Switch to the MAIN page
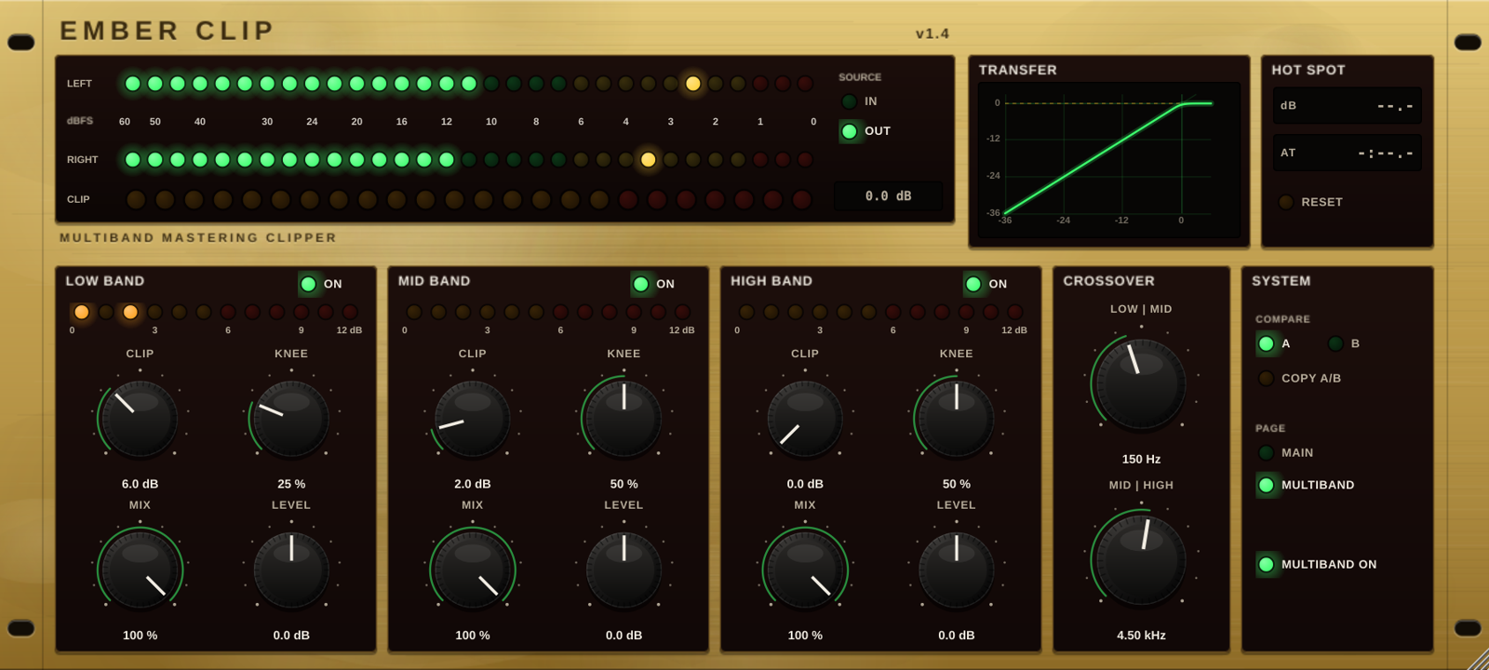This screenshot has width=1489, height=670. [x=1285, y=452]
